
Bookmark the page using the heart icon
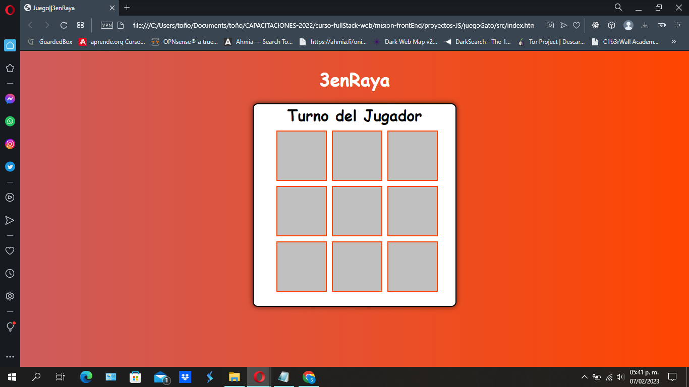pos(576,25)
